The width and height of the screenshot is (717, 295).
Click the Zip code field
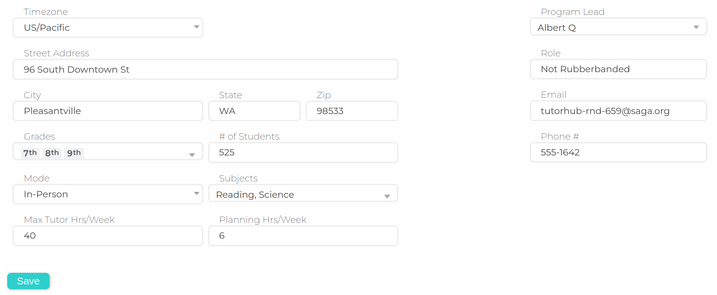(x=351, y=111)
